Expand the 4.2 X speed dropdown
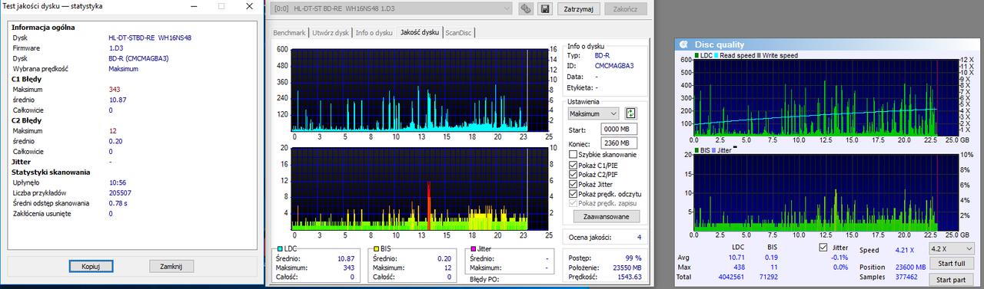984x289 pixels. pos(950,249)
